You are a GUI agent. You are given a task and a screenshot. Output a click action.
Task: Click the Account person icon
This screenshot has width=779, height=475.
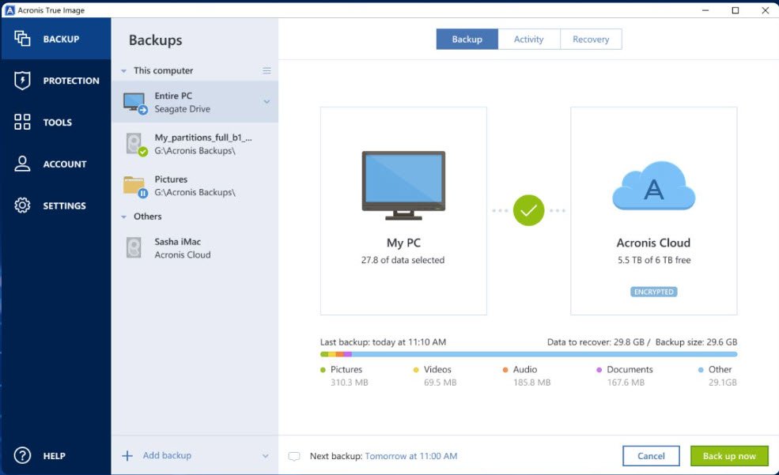[22, 164]
